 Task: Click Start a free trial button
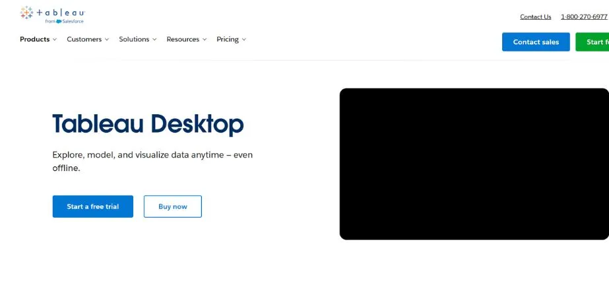tap(93, 207)
